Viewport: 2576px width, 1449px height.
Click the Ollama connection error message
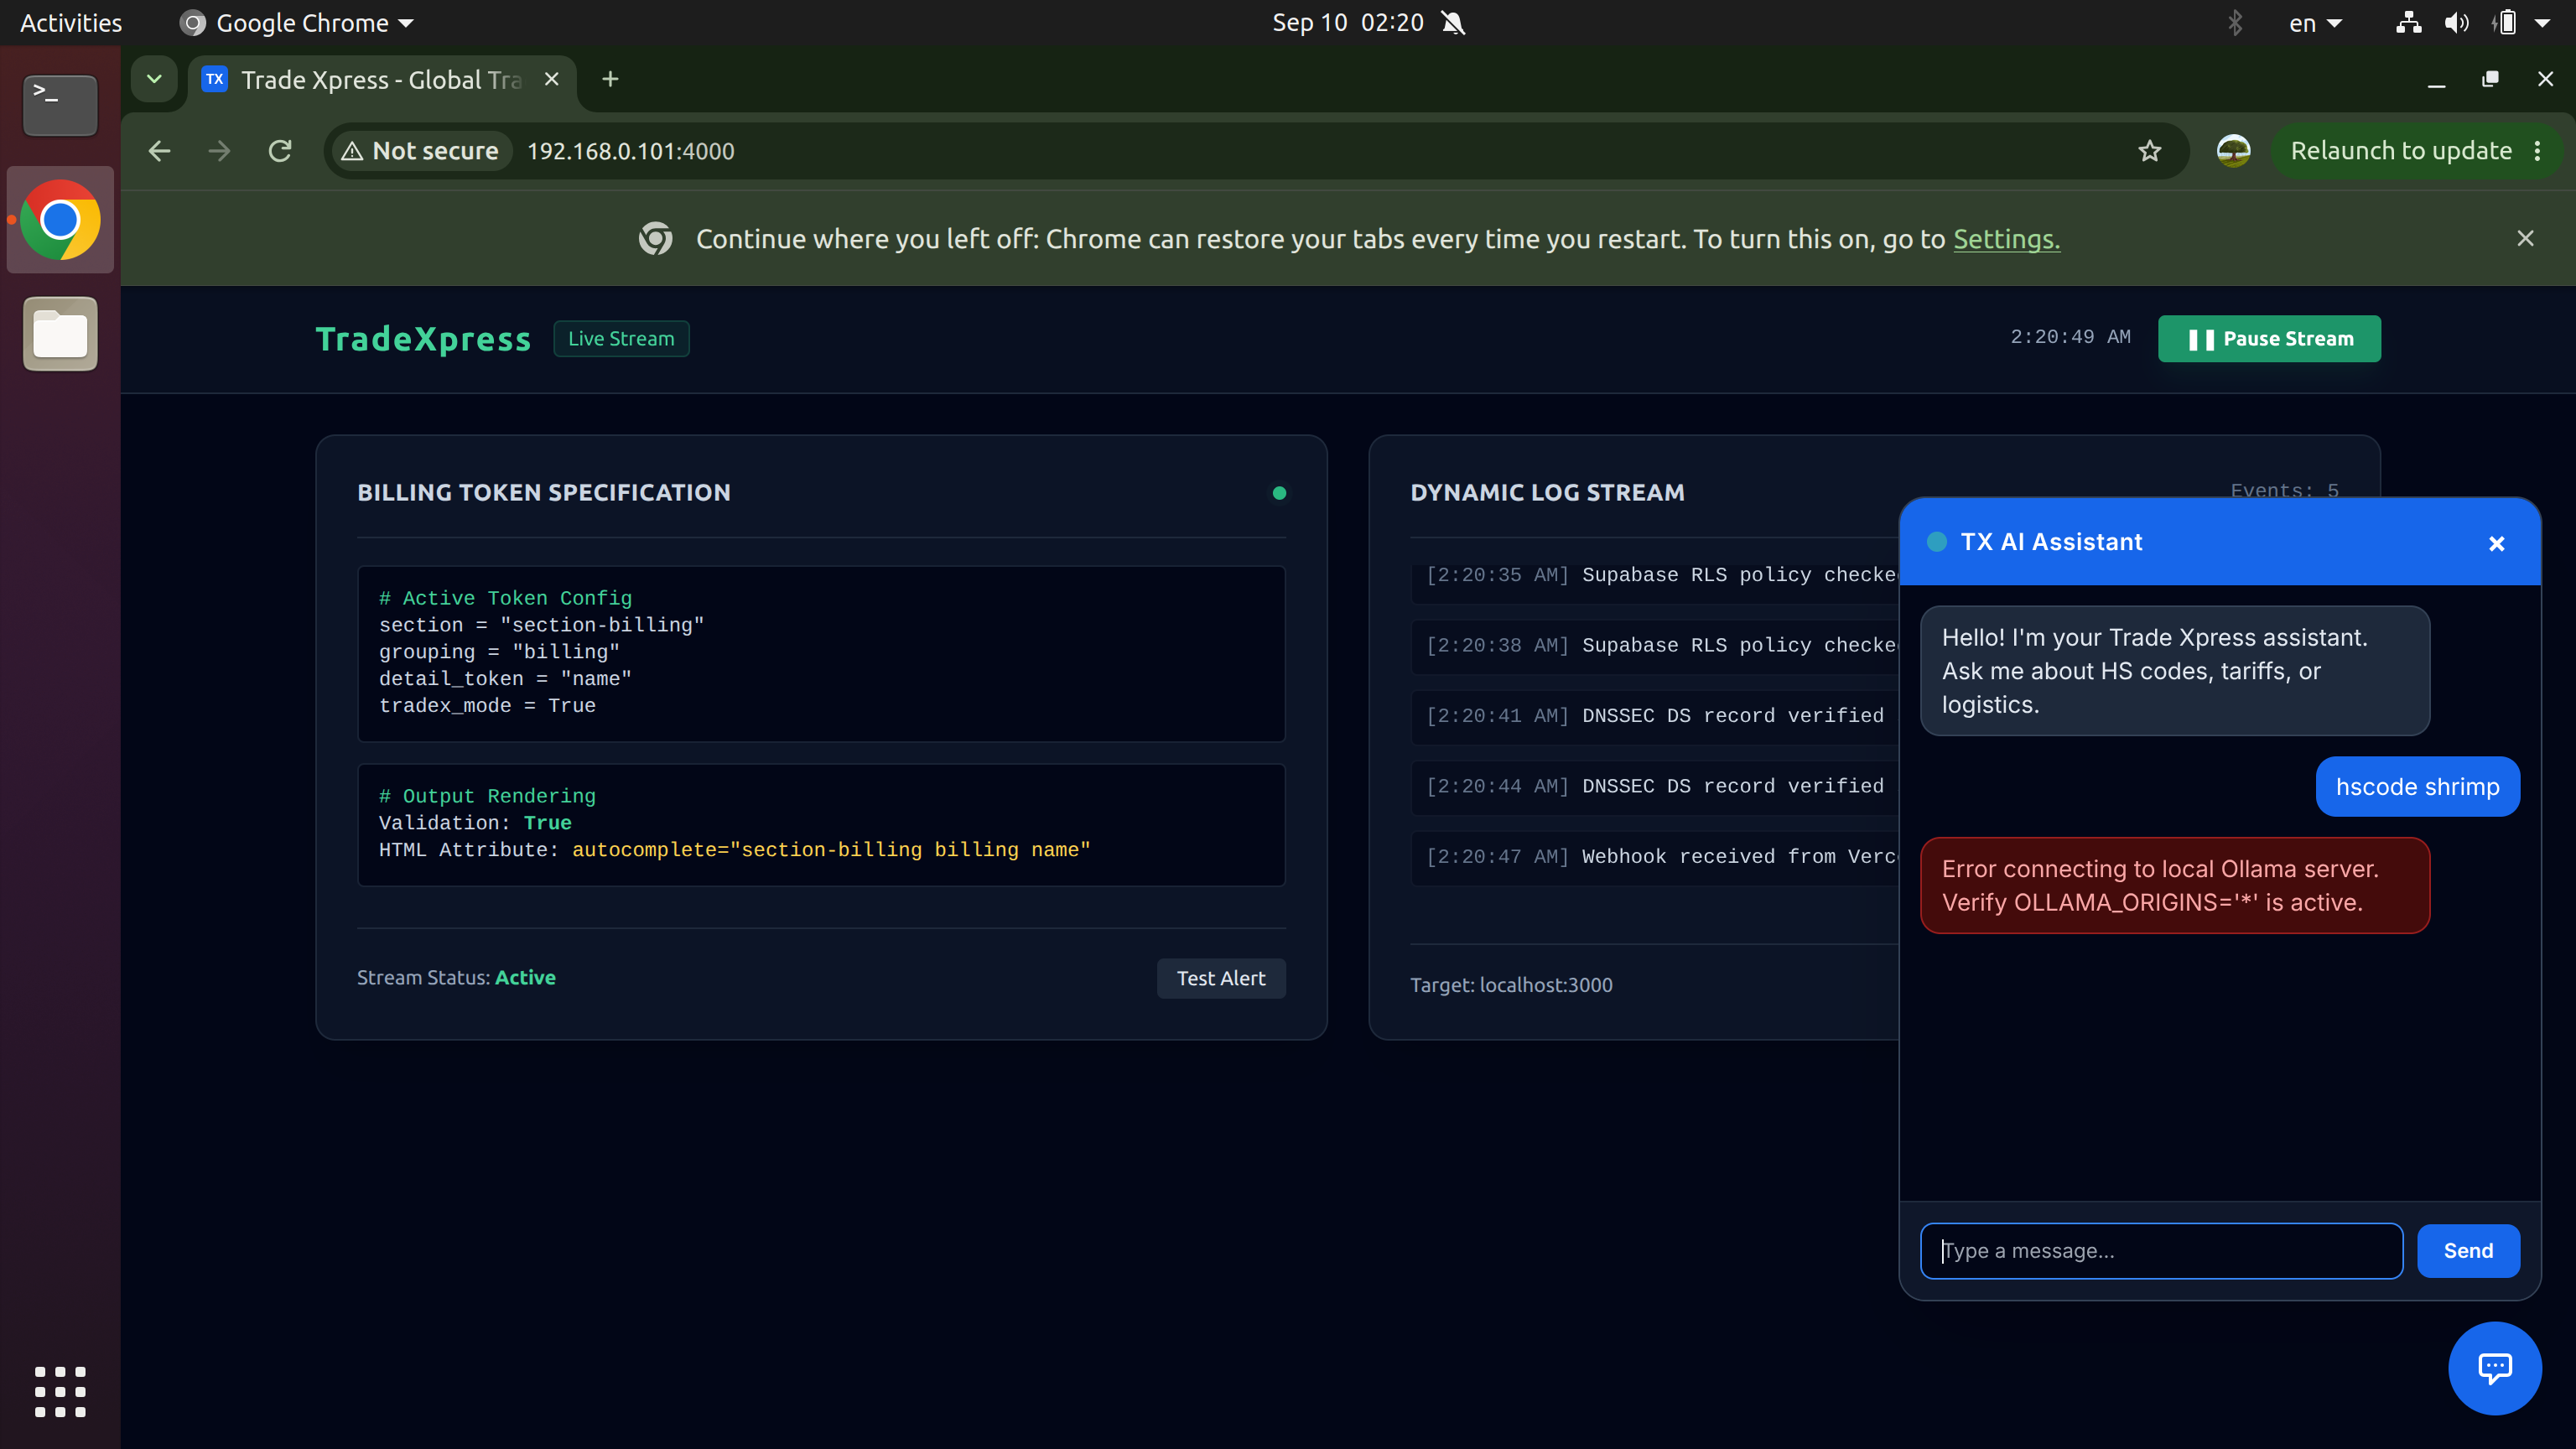pos(2174,885)
